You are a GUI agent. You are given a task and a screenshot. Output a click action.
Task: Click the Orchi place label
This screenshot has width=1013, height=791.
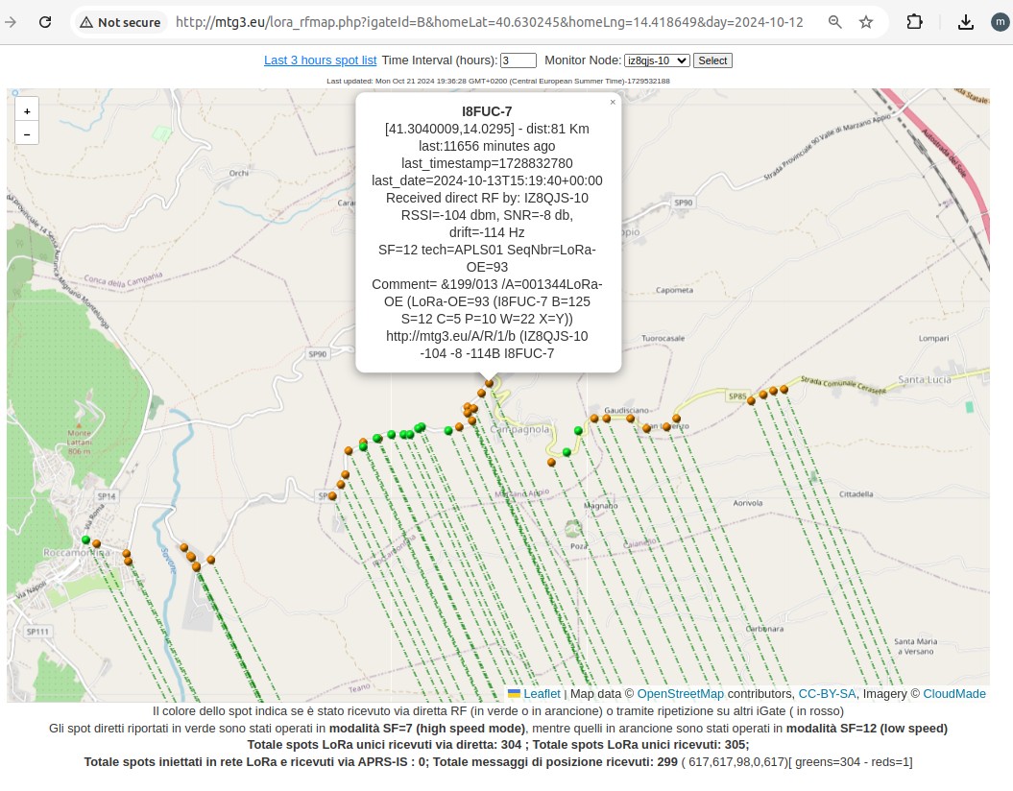[238, 173]
